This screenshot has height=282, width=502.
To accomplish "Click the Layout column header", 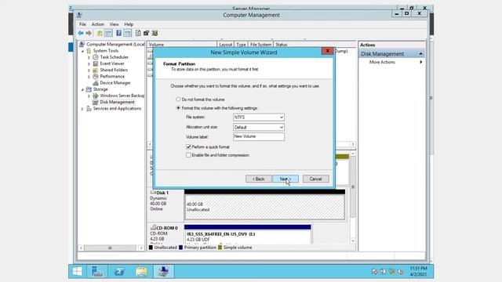I will tap(225, 45).
